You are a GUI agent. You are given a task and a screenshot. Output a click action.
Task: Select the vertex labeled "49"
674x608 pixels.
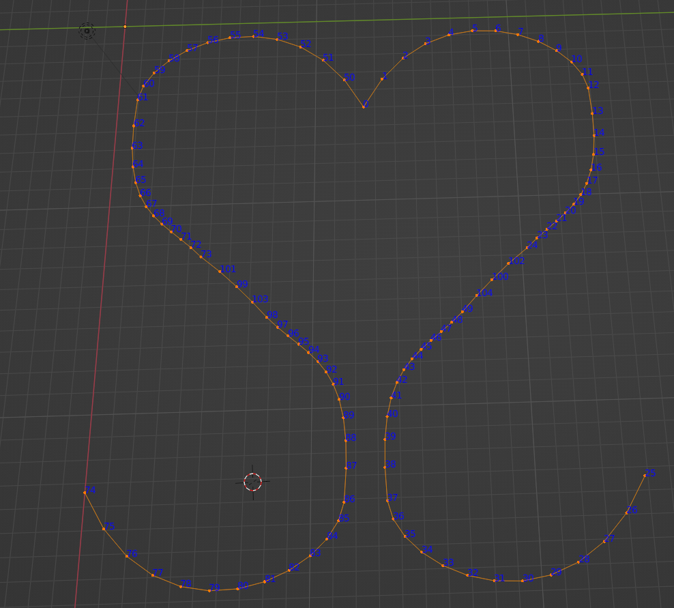[x=462, y=312]
